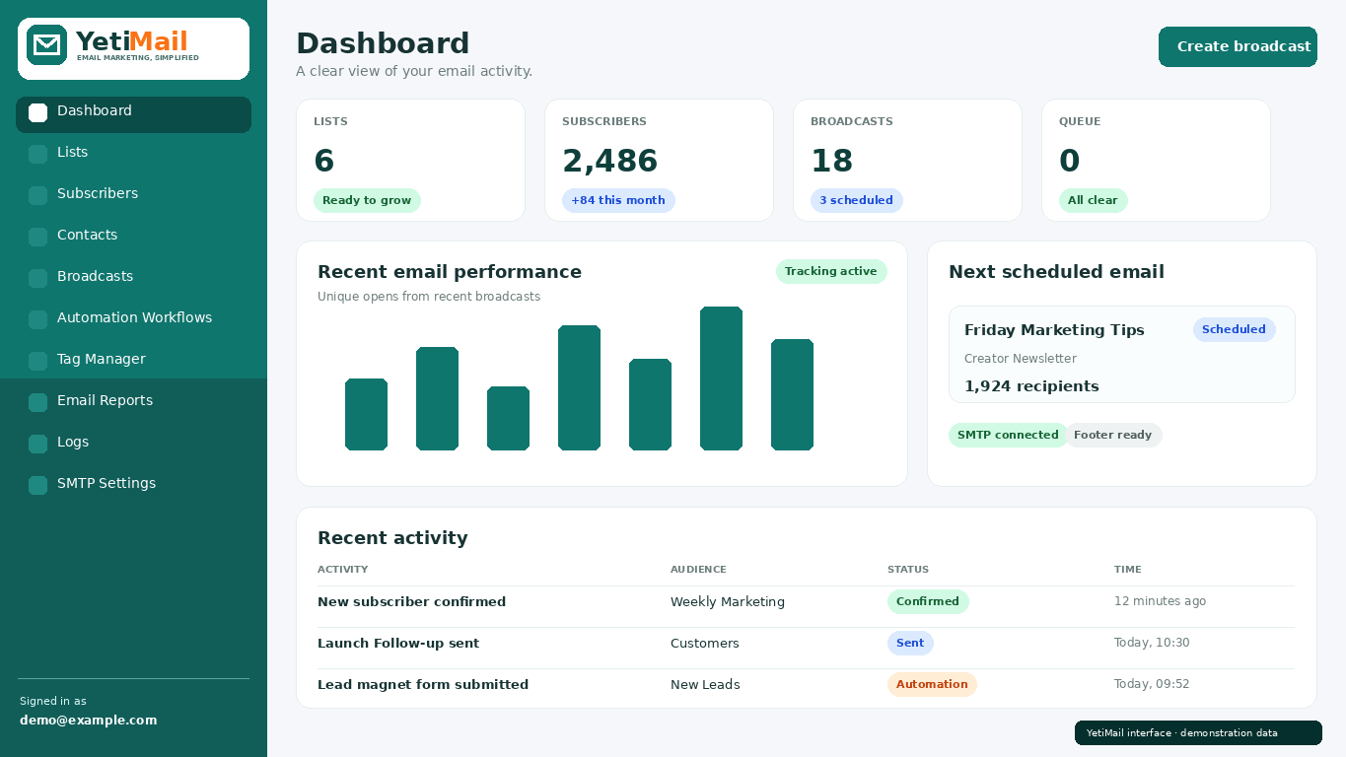This screenshot has width=1346, height=757.
Task: Click the 1,924 recipients text
Action: tap(1031, 386)
